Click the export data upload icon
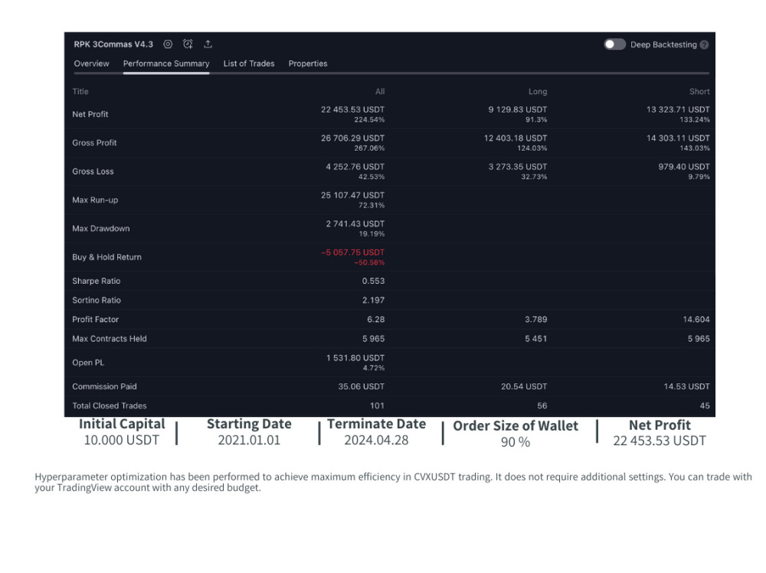766x573 pixels. coord(208,44)
